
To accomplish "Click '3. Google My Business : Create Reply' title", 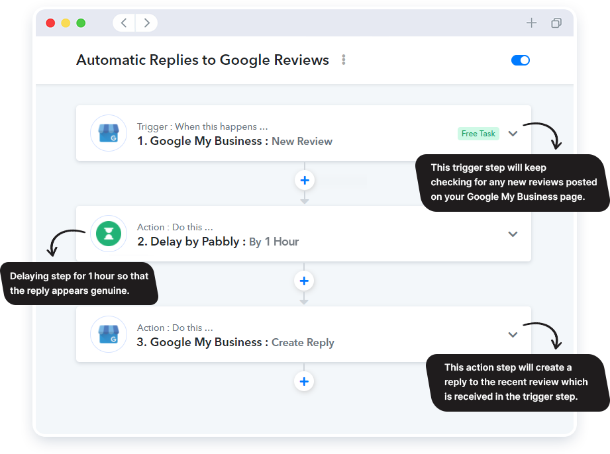I will click(235, 342).
